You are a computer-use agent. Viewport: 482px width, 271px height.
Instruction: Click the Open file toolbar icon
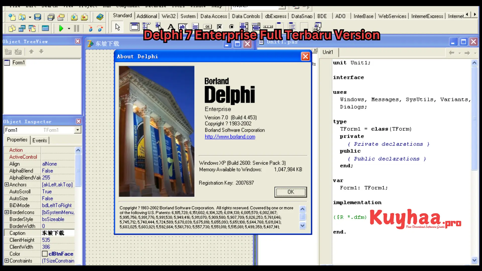(x=22, y=17)
